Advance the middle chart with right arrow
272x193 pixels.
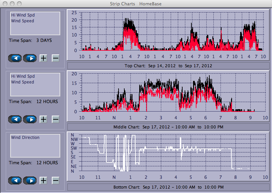[x=30, y=119]
